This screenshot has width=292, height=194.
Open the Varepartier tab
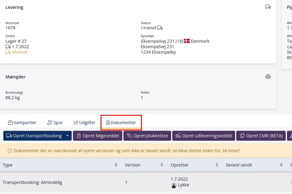pyautogui.click(x=22, y=123)
